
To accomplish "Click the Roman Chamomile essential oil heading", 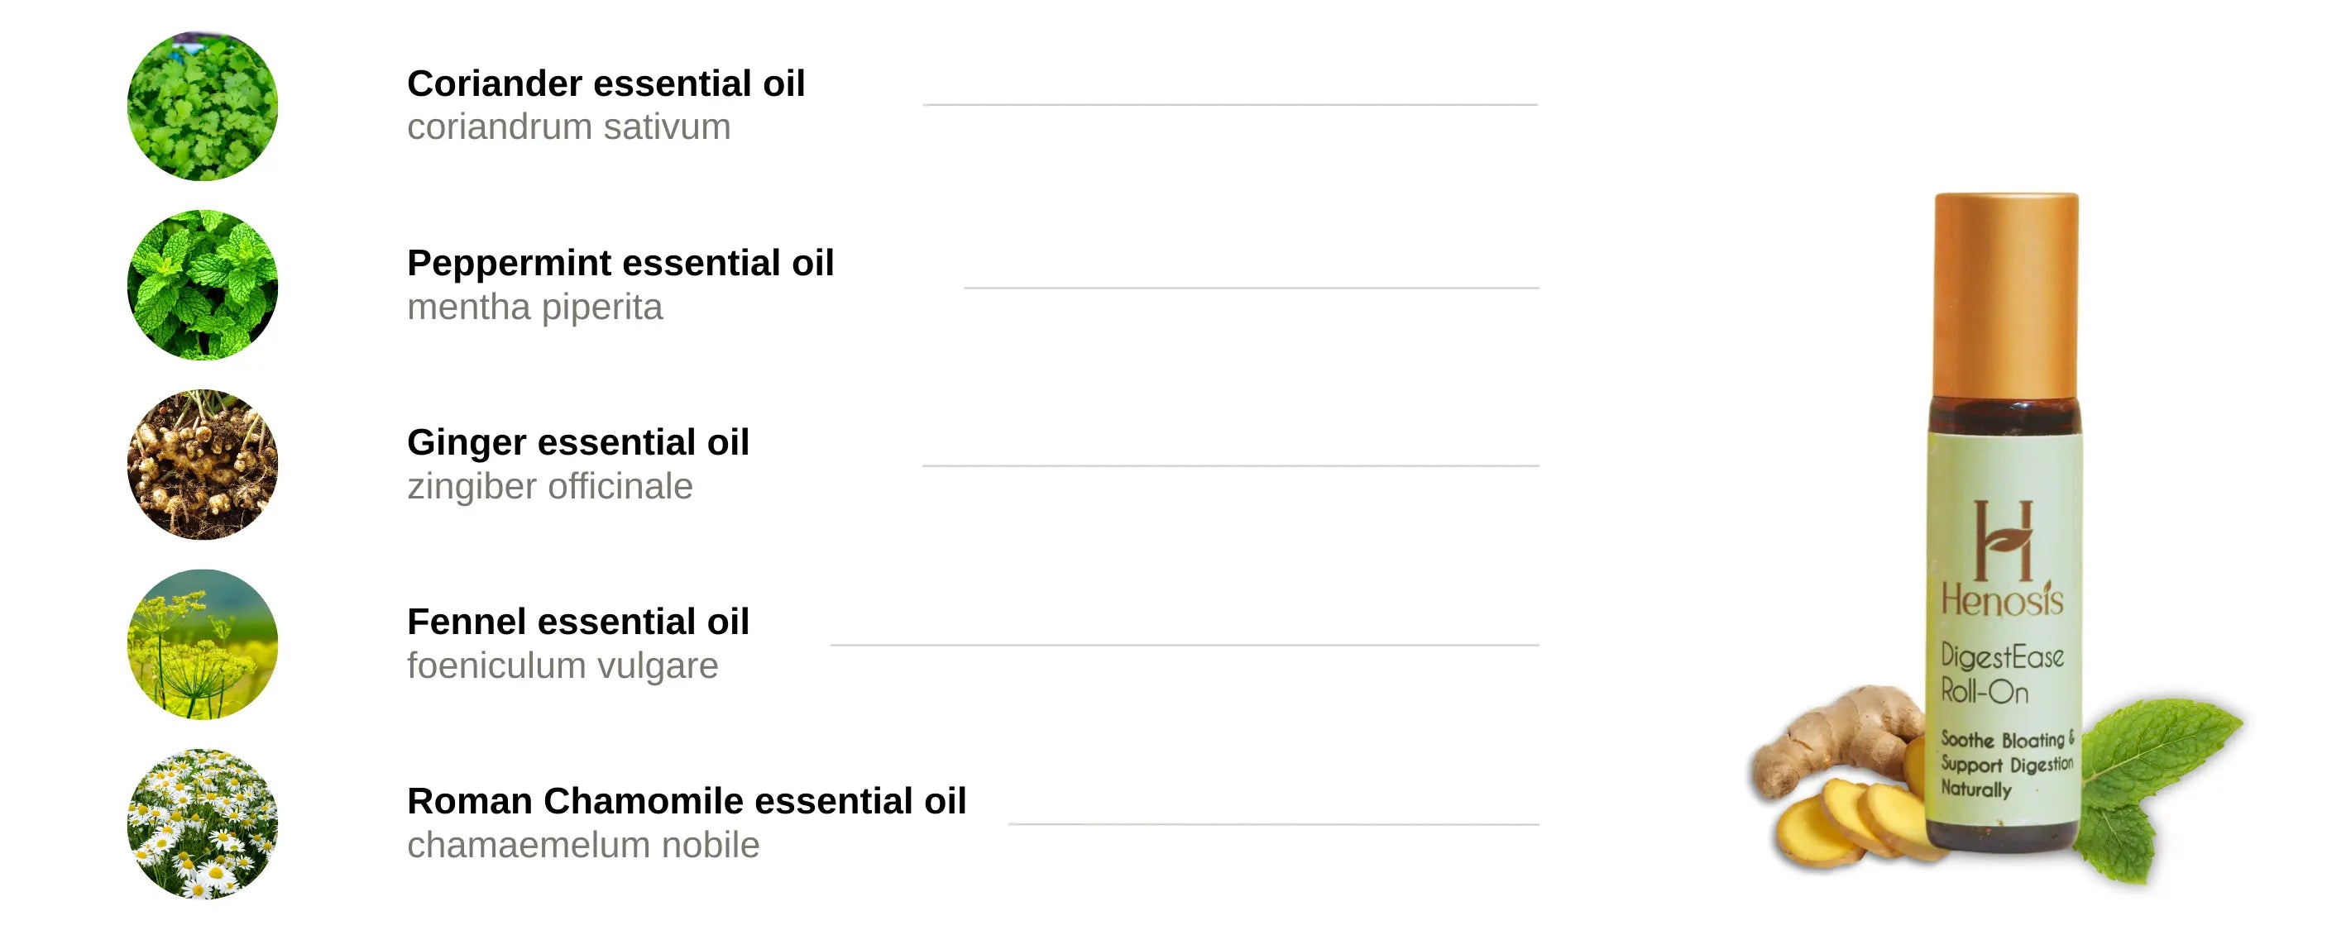I will point(686,802).
